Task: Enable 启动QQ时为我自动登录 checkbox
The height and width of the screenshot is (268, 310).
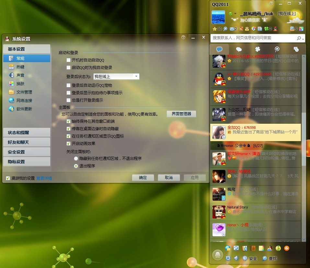Action: tap(68, 68)
